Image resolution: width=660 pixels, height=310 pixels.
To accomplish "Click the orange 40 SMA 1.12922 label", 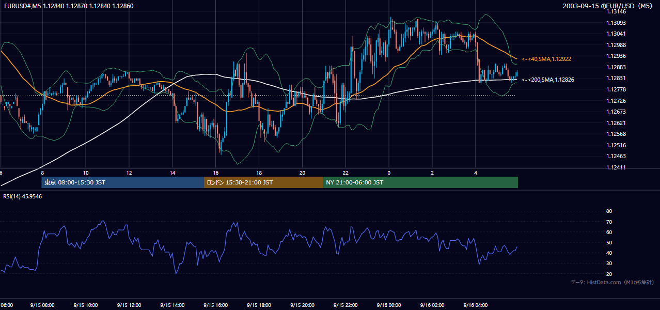I will point(546,59).
